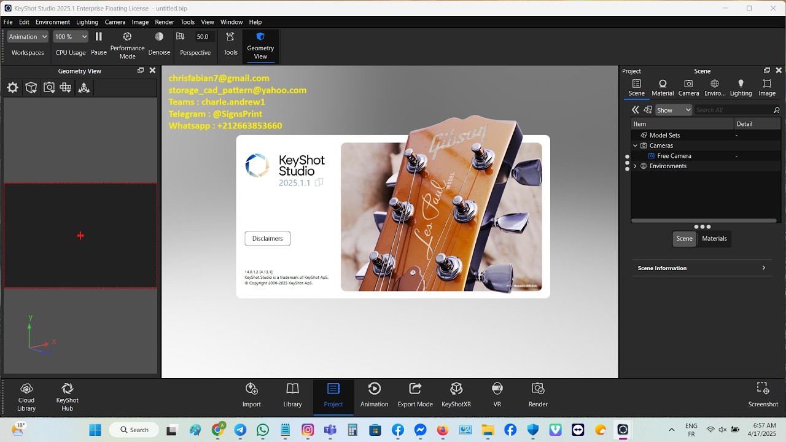Screen dimensions: 786x442
Task: Collapse scene tree with double-chevron icon
Action: (636, 110)
